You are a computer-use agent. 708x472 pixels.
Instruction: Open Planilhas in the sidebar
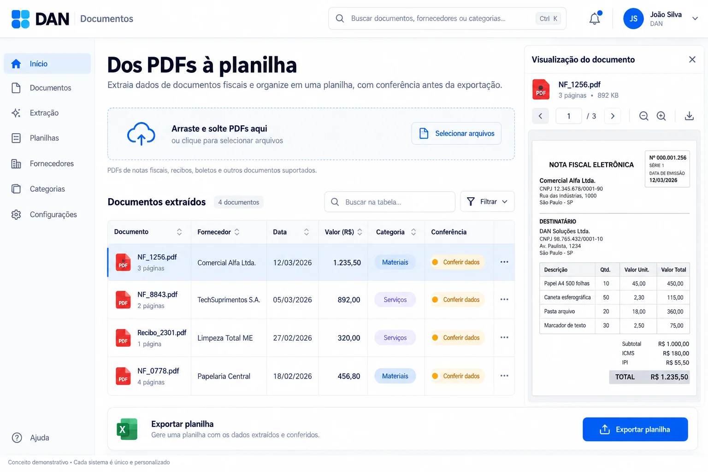point(47,138)
